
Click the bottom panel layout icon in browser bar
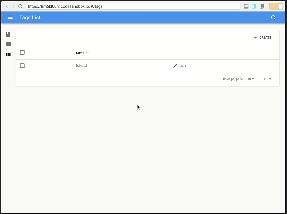pyautogui.click(x=246, y=7)
